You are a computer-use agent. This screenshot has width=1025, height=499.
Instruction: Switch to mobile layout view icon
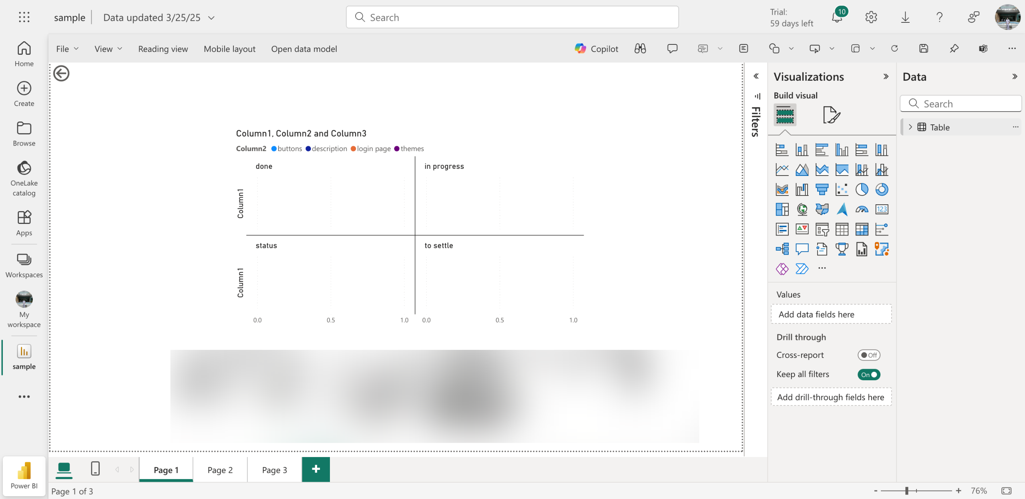[x=95, y=469]
